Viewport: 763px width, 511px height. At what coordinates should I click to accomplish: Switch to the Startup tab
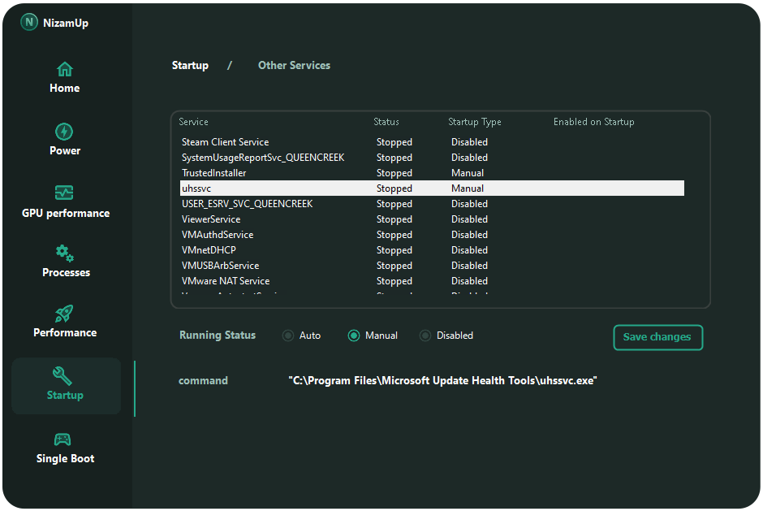(x=190, y=65)
